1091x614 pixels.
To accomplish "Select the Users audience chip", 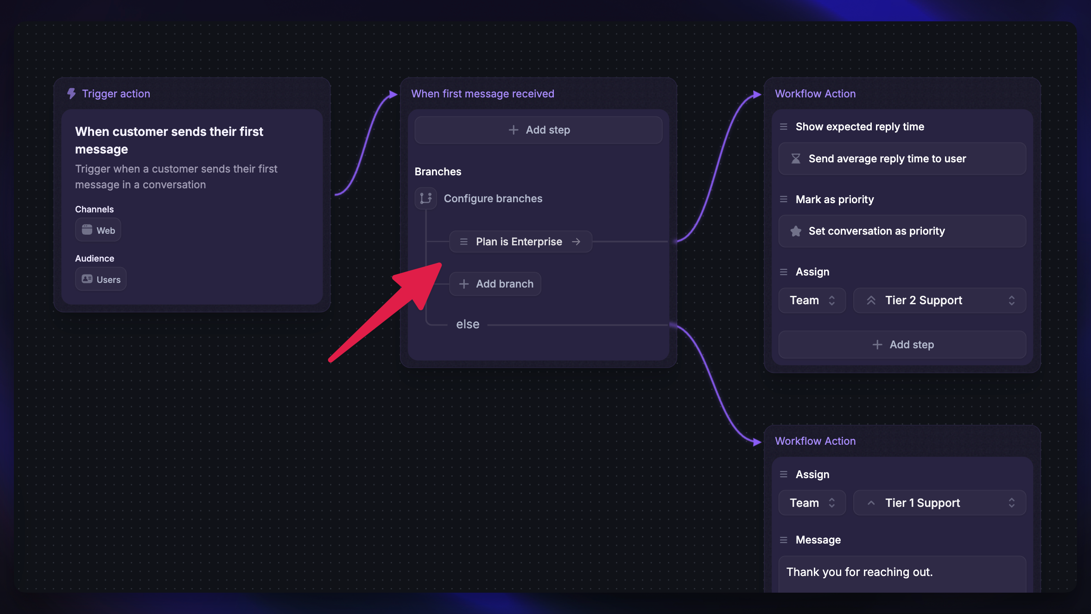I will [101, 279].
